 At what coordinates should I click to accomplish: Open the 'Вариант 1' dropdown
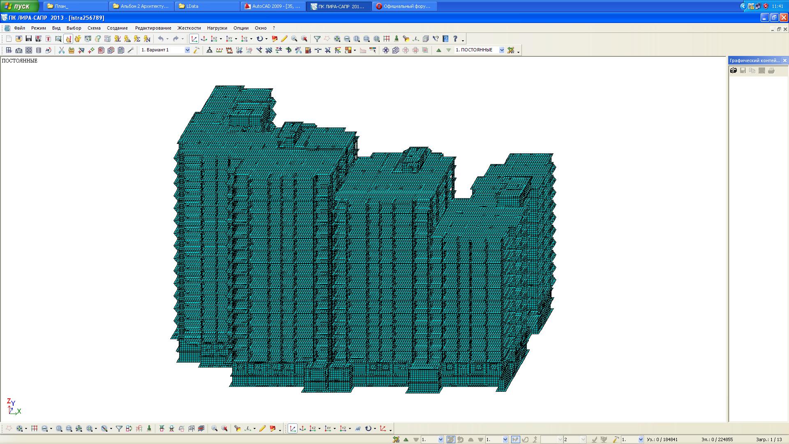click(x=187, y=50)
